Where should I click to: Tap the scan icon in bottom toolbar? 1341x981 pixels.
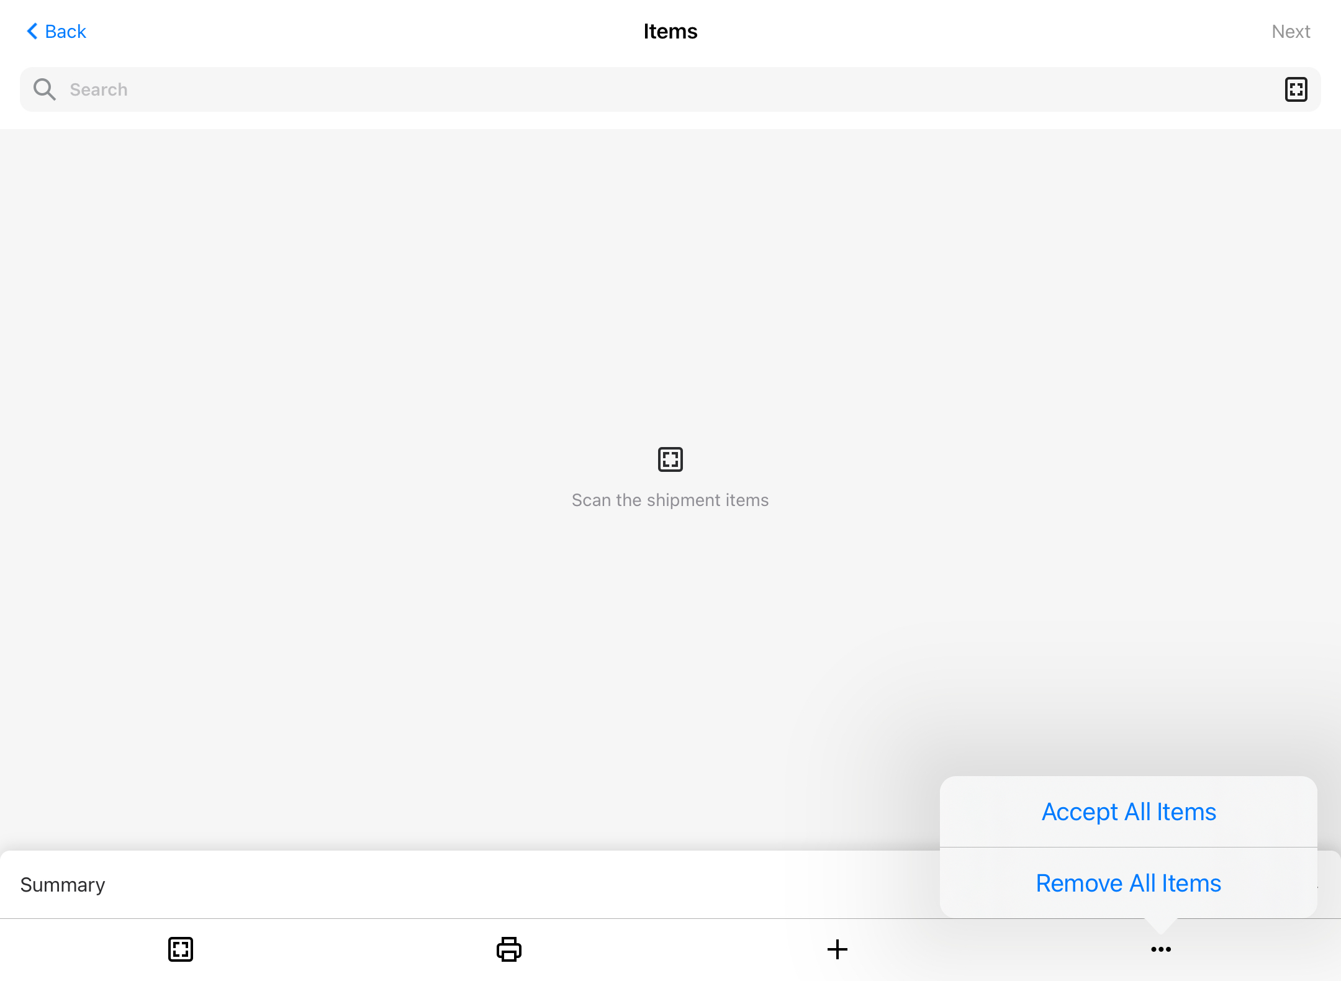coord(181,949)
